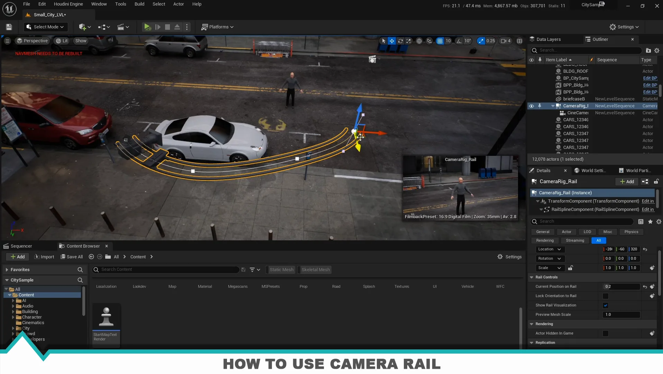Click the Save Current Level icon
The image size is (663, 374).
[9, 27]
